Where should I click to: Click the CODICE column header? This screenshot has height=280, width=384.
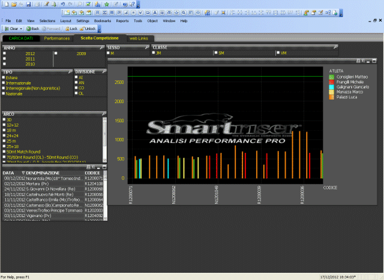click(92, 173)
